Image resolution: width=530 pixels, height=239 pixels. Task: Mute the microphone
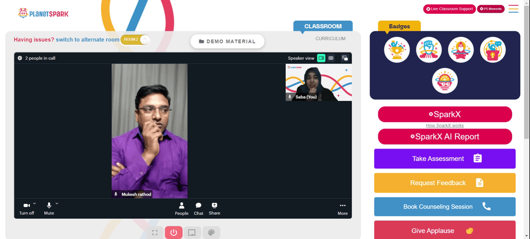tap(49, 209)
